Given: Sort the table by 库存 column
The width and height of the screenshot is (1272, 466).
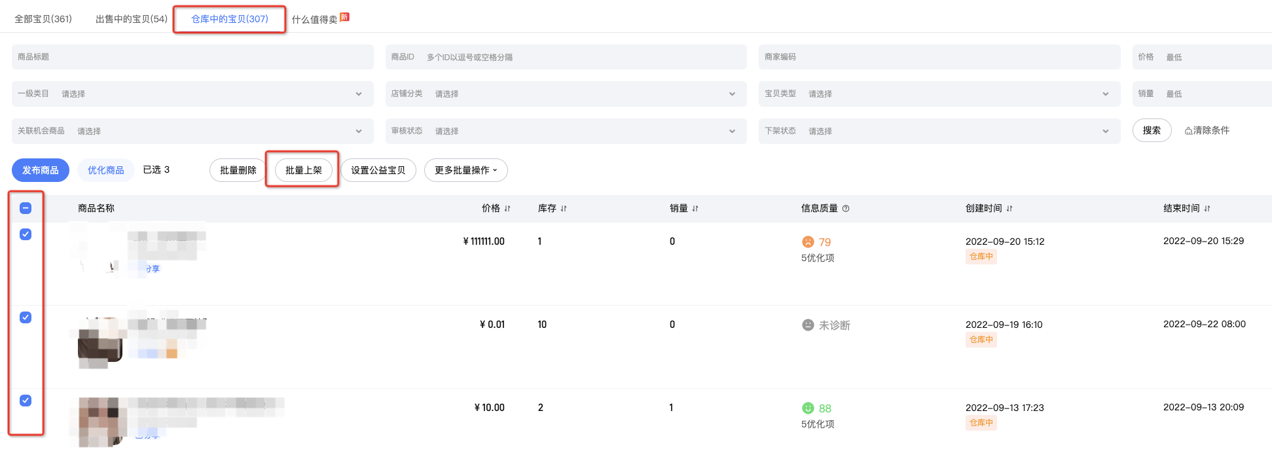Looking at the screenshot, I should [564, 209].
